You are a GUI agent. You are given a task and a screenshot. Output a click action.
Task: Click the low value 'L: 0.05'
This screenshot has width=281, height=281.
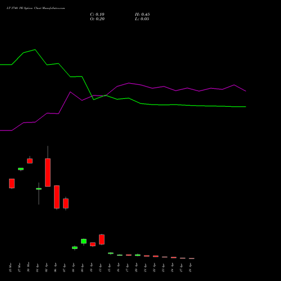(142, 19)
